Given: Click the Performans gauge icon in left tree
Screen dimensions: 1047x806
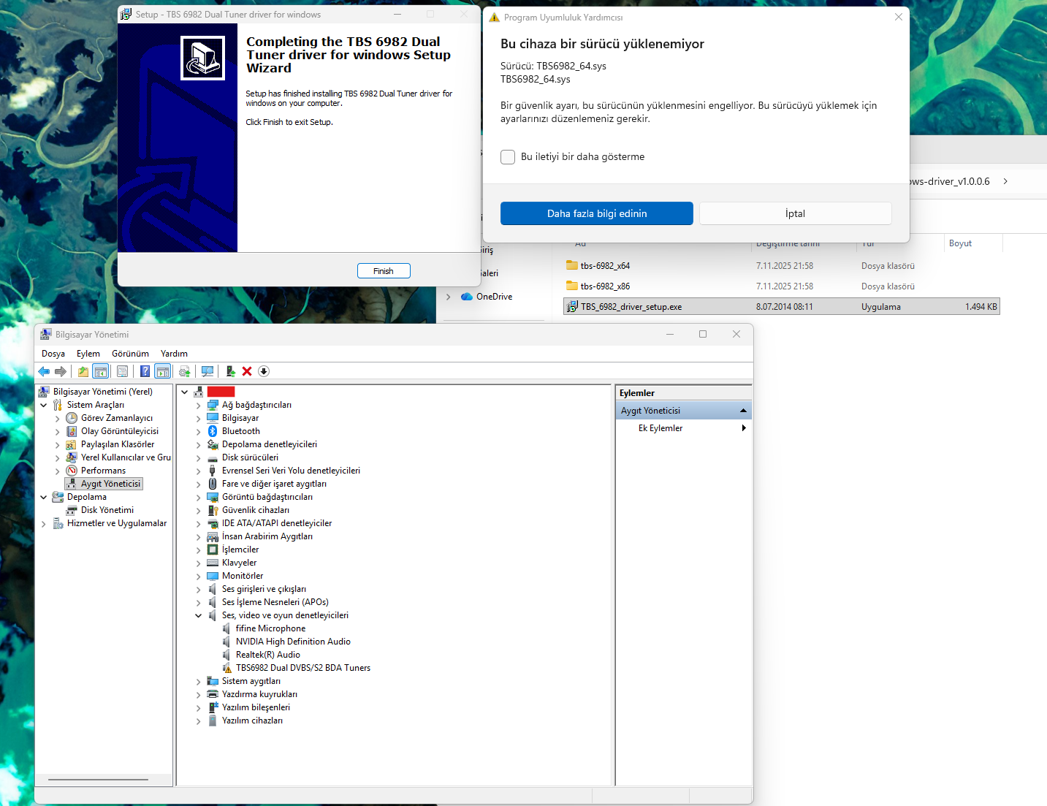Looking at the screenshot, I should pos(72,471).
